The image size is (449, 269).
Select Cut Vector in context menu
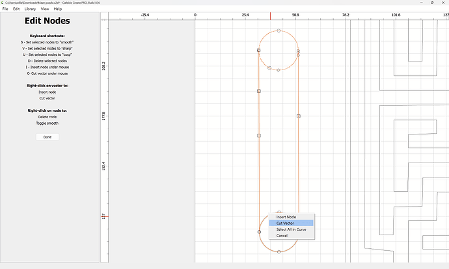(285, 223)
